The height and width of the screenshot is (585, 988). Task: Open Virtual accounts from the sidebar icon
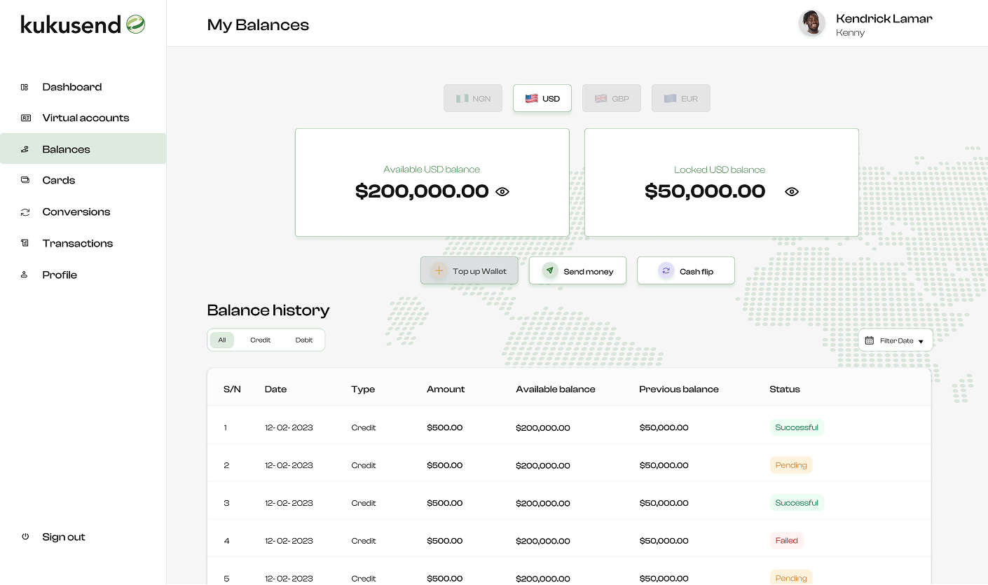click(x=25, y=118)
